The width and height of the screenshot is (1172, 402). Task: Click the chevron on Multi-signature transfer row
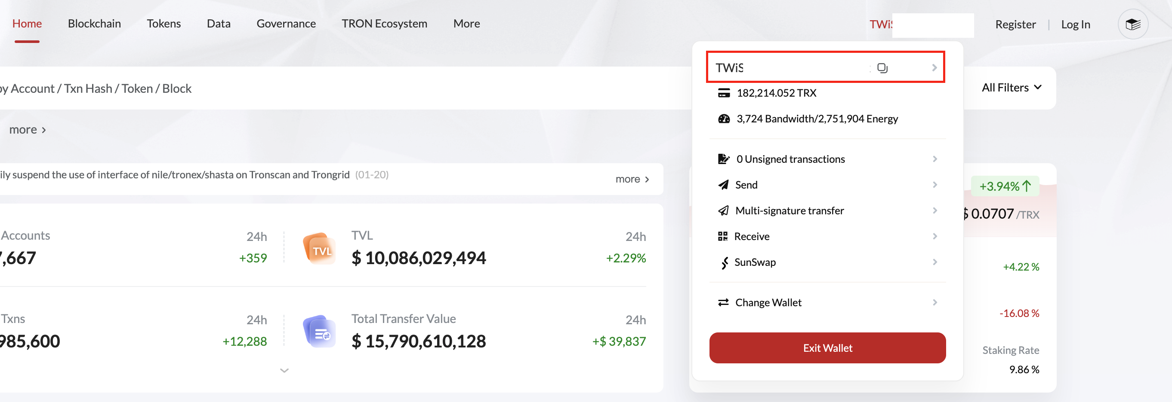pos(935,211)
